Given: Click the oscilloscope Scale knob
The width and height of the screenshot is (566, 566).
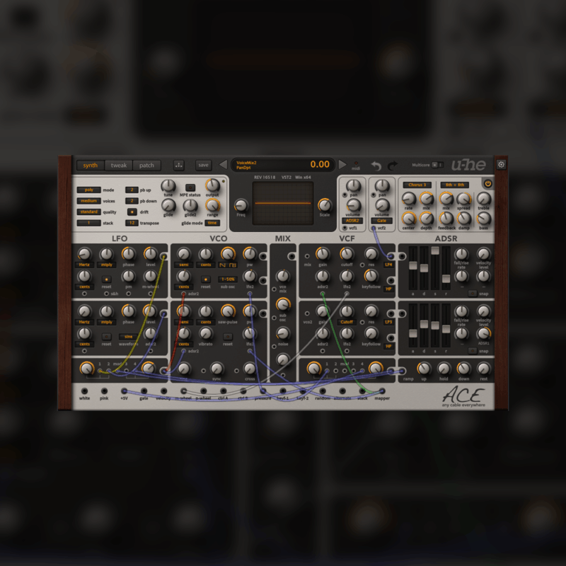Looking at the screenshot, I should click(x=325, y=205).
